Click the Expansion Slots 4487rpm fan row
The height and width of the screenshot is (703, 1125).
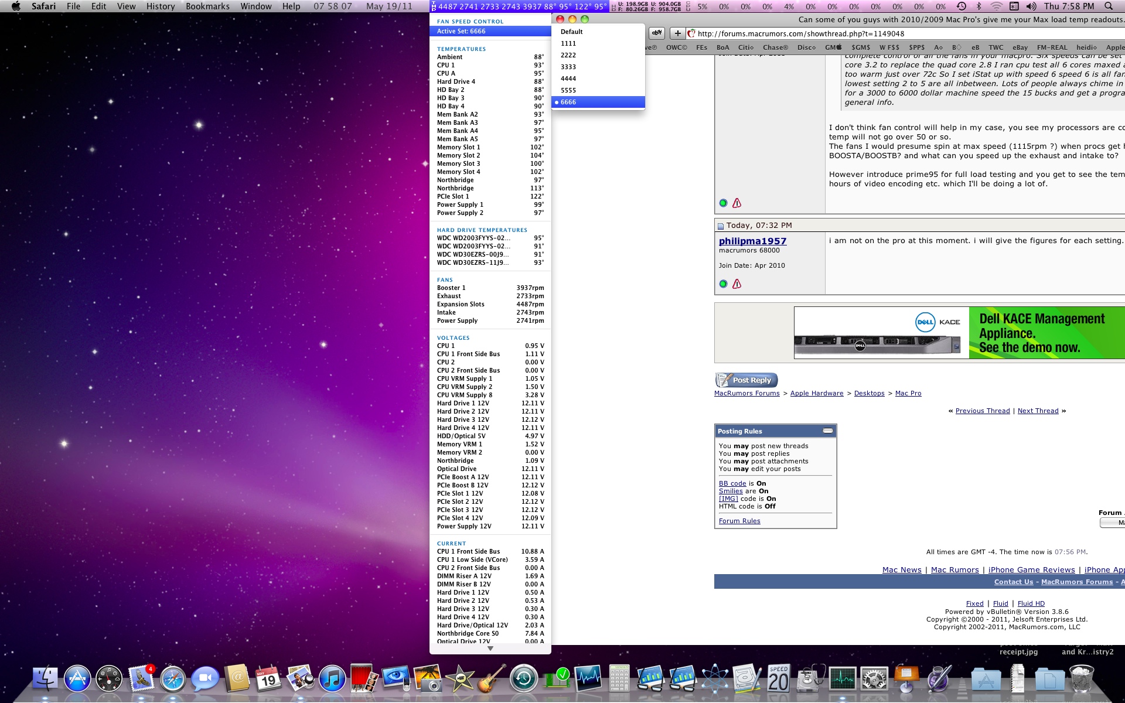490,304
